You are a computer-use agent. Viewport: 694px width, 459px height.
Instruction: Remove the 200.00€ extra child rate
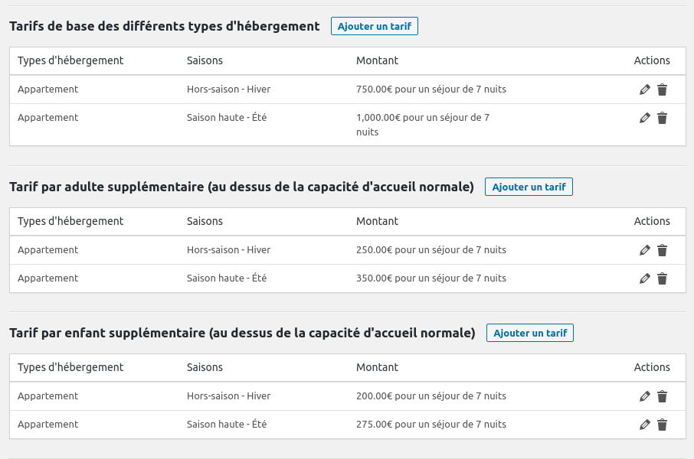tap(662, 396)
